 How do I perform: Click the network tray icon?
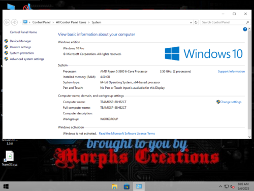point(227,186)
